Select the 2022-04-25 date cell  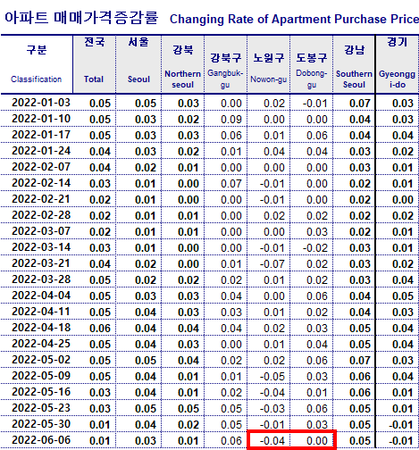[41, 344]
